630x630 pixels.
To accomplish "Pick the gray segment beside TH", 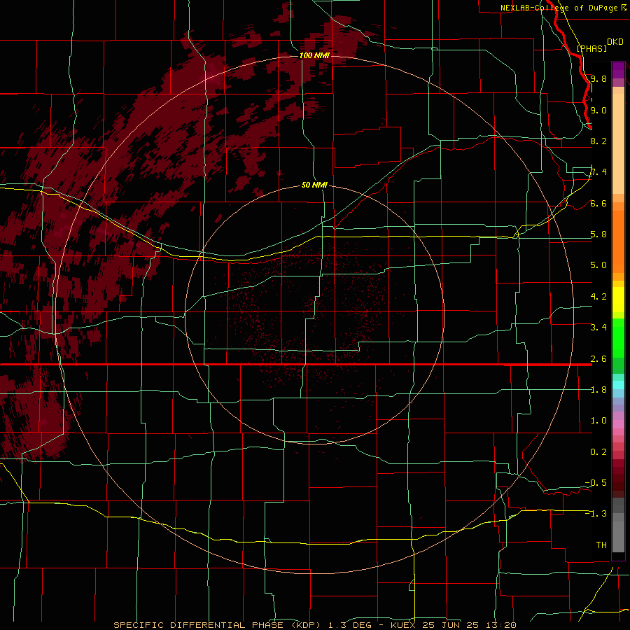I will [618, 538].
